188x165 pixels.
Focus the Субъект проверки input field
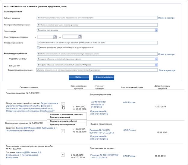(x=97, y=18)
